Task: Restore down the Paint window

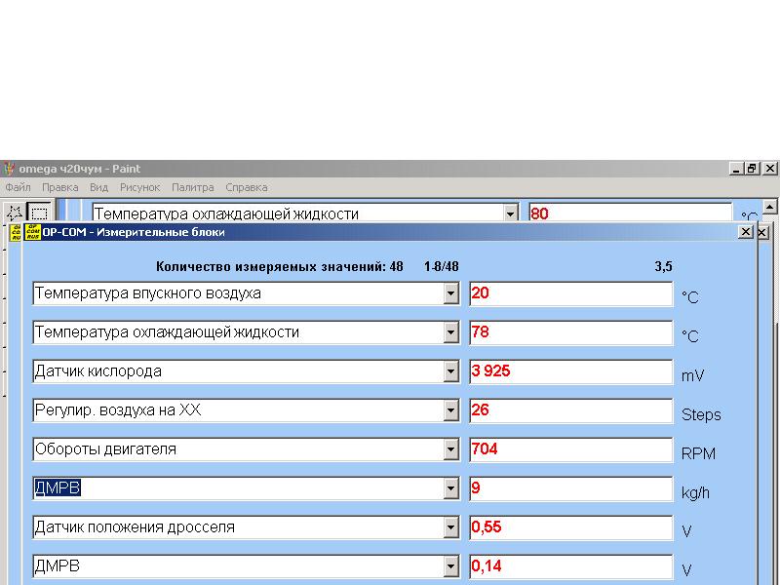Action: pos(752,169)
